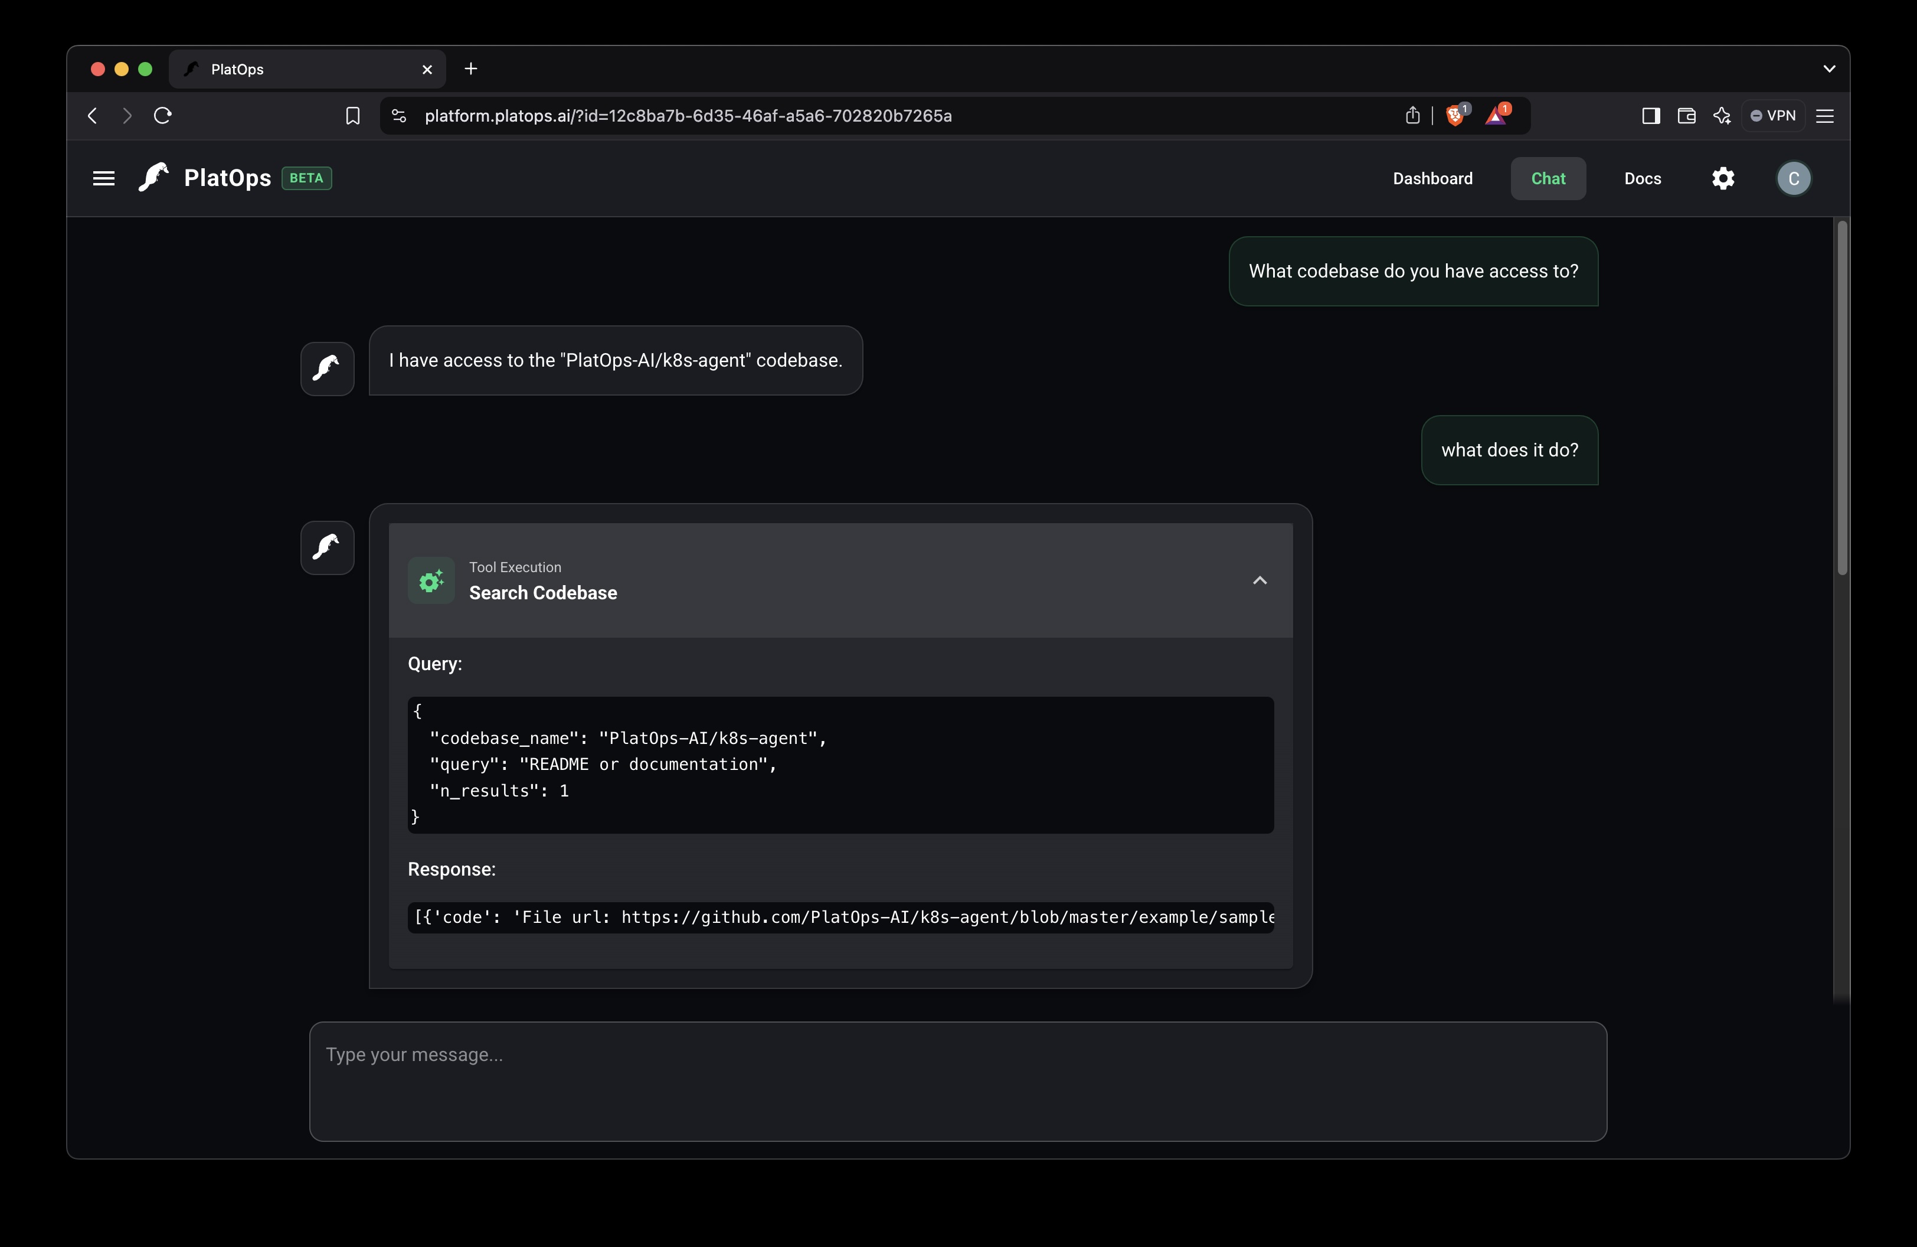Focus the Type your message field
This screenshot has height=1247, width=1917.
[x=958, y=1081]
